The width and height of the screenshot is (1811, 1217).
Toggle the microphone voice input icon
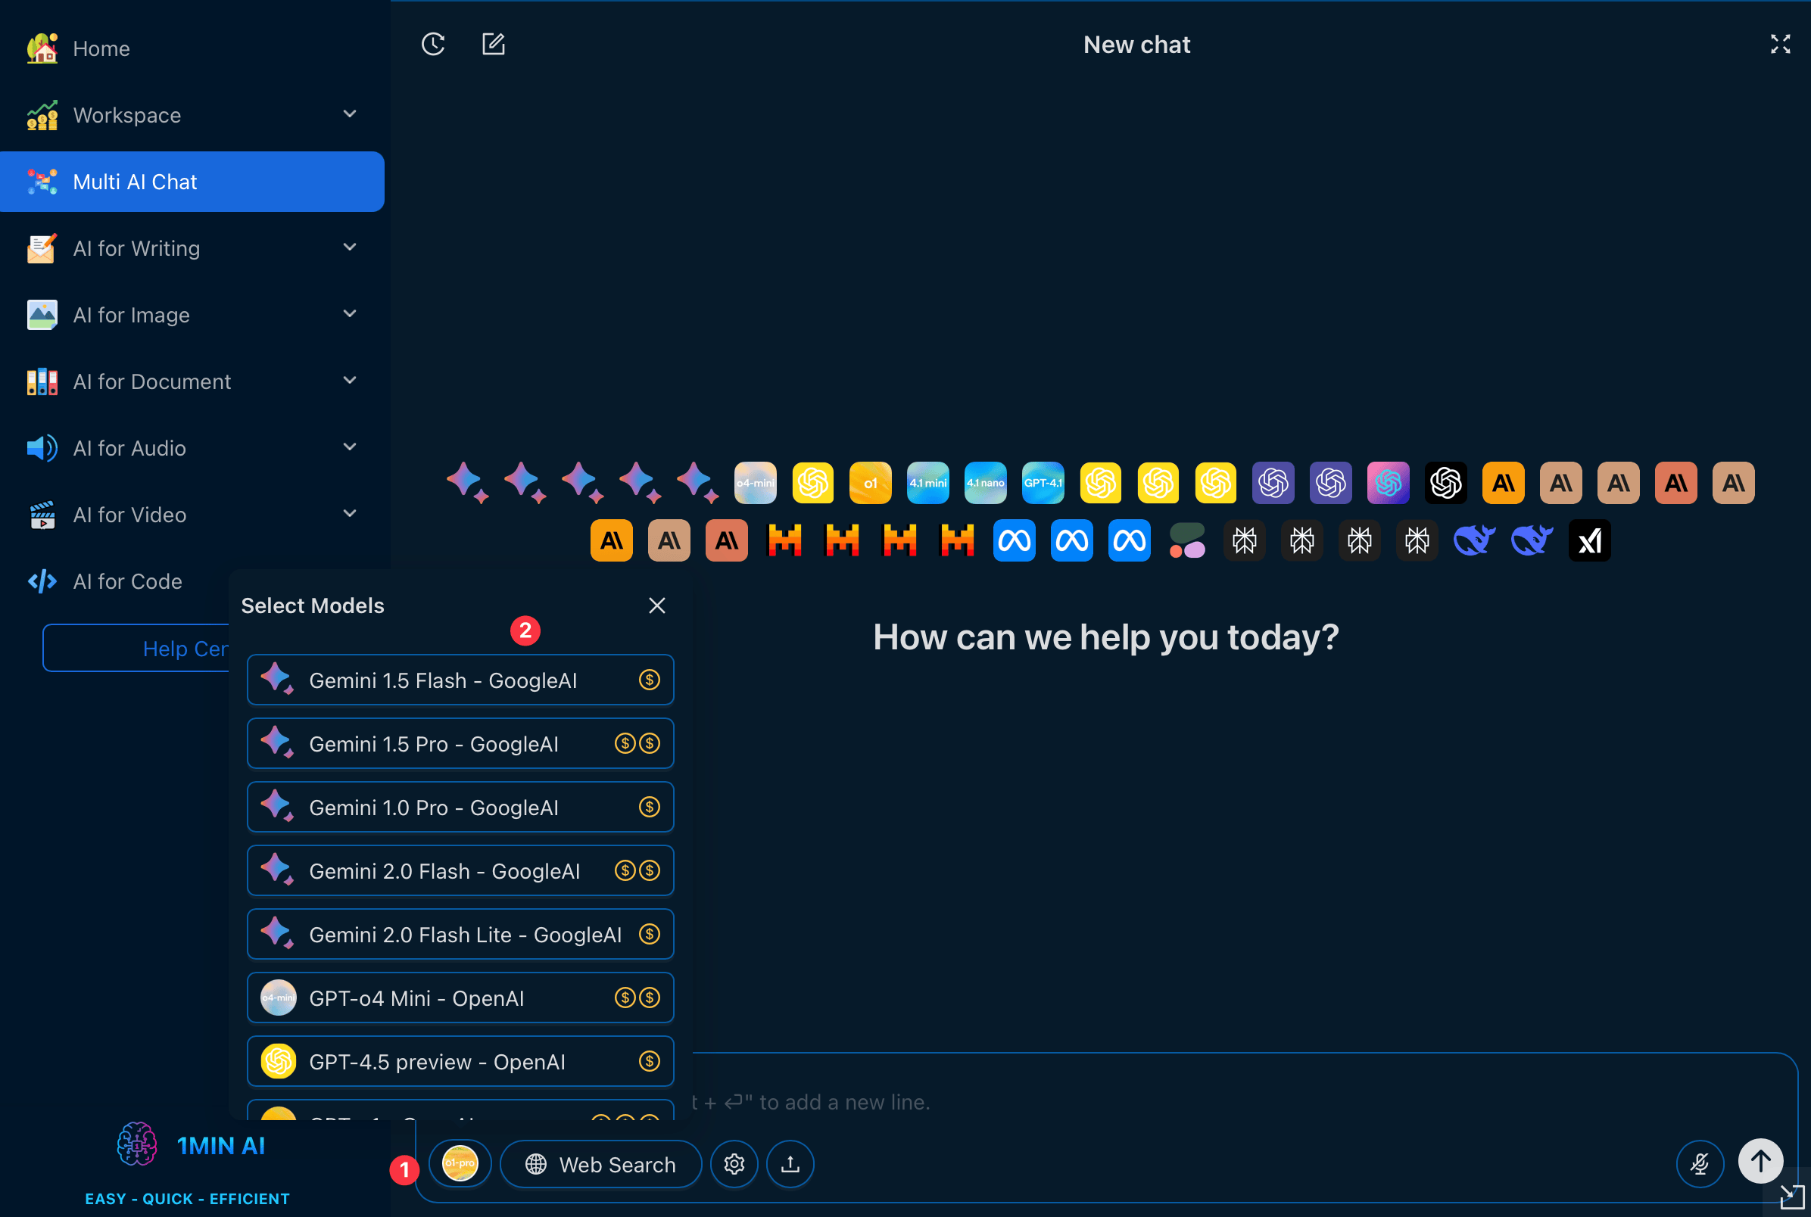pos(1700,1163)
